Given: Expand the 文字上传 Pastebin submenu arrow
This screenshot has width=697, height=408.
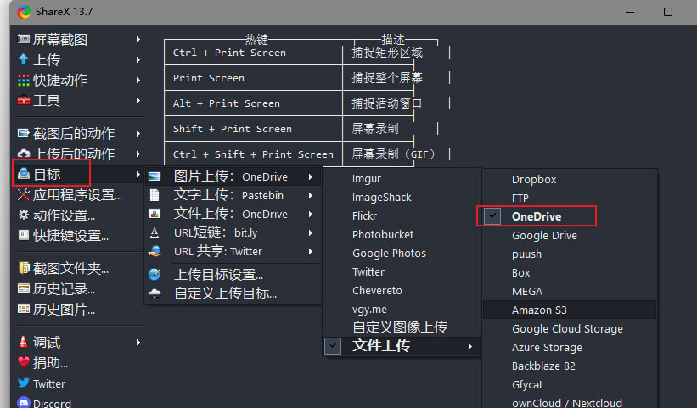Looking at the screenshot, I should 311,195.
